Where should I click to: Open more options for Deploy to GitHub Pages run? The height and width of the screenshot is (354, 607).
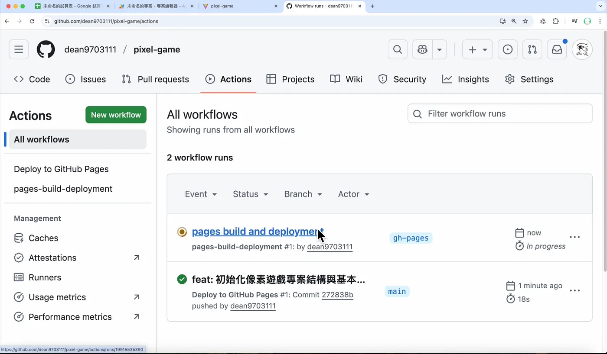click(x=574, y=291)
